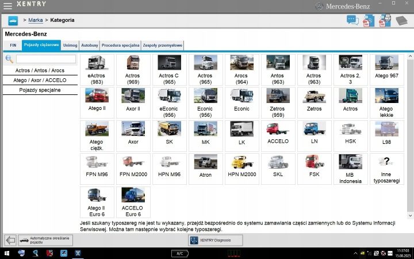Select Atego / Axor / ACCELO category
Screen dimensions: 414x259
[x=40, y=80]
